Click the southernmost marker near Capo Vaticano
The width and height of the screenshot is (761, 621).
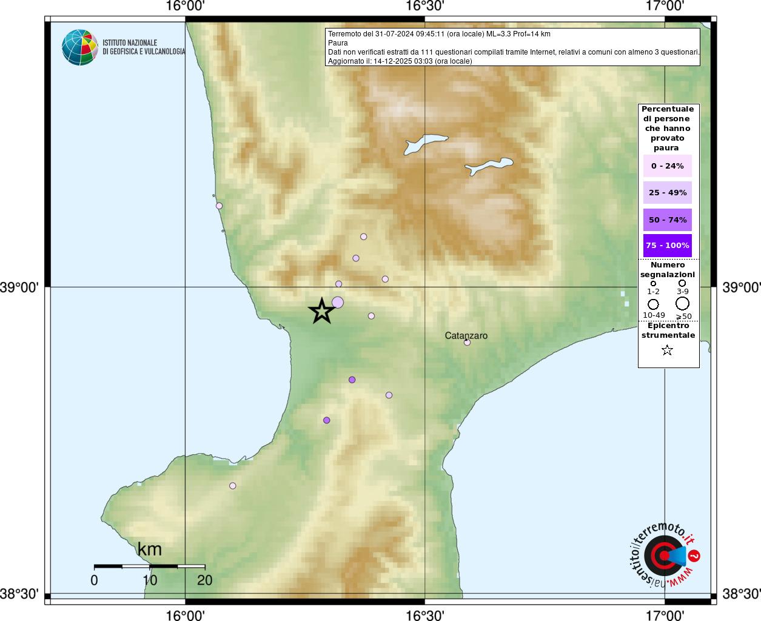click(232, 486)
